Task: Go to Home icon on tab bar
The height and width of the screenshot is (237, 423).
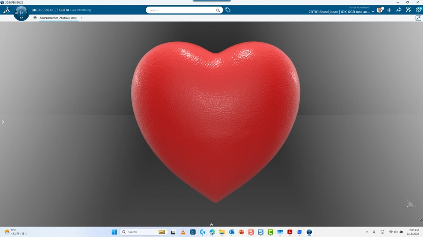Action: click(x=35, y=18)
